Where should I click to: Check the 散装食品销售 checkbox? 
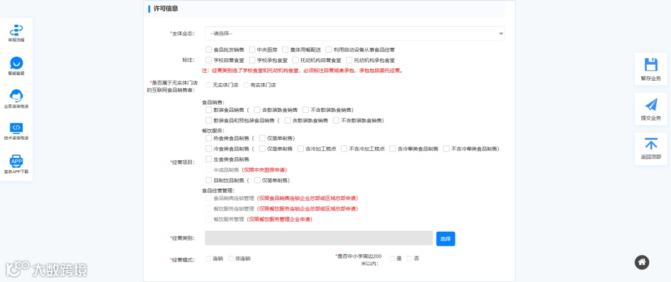(x=208, y=110)
